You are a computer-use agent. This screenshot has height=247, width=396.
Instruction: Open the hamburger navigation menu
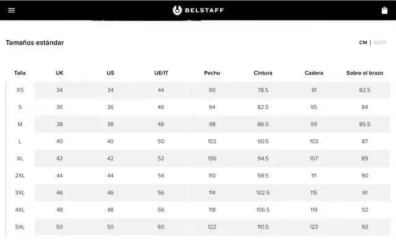point(11,11)
